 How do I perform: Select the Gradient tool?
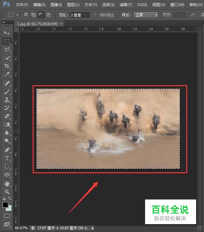7,124
